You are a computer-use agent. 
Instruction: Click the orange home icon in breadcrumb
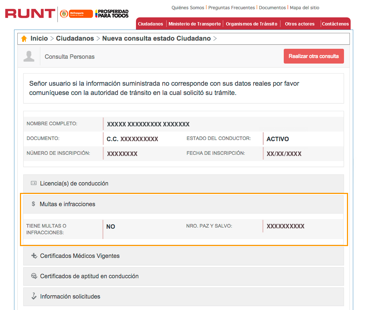pyautogui.click(x=24, y=38)
